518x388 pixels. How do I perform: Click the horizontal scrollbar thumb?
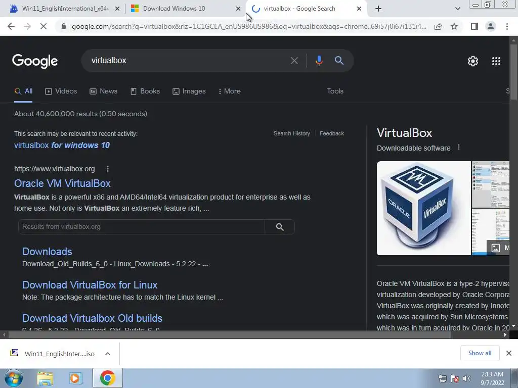click(x=230, y=335)
